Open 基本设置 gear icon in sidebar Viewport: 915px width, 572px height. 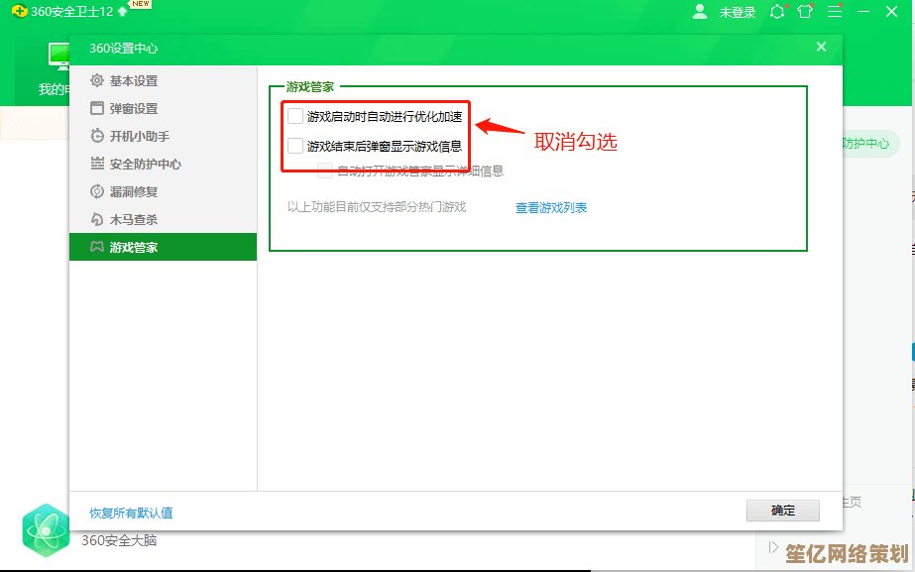[97, 80]
